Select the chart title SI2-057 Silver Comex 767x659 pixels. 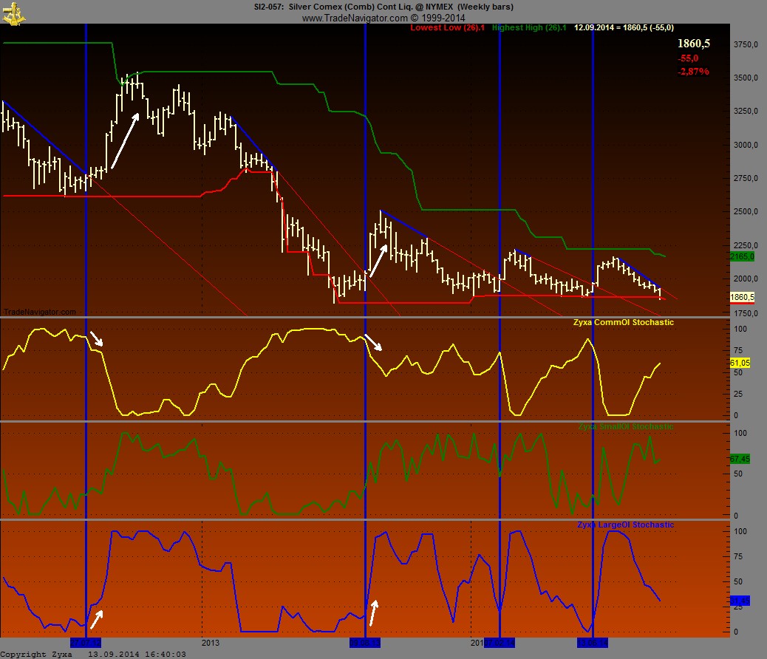point(383,7)
